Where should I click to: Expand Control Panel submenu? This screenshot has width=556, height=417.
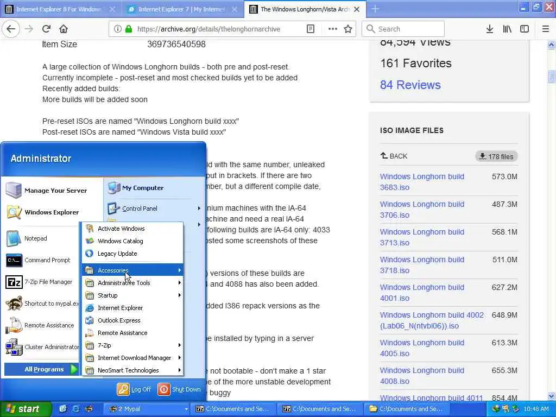(x=154, y=208)
